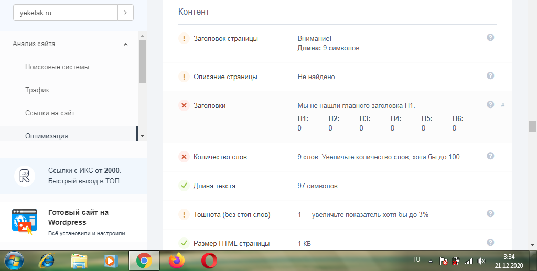Open Поисковые системы sidebar section
Viewport: 537px width, 271px height.
pos(57,67)
